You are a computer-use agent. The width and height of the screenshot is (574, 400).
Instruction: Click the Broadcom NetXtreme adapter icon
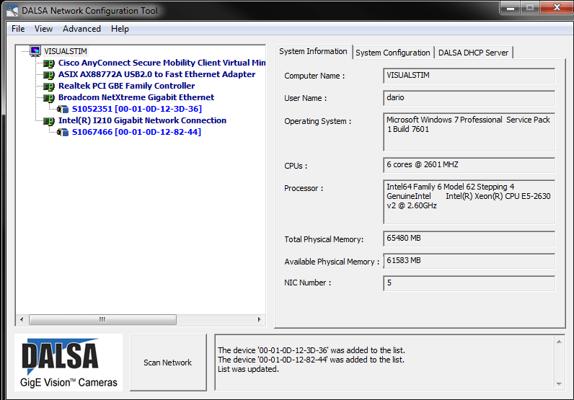pos(49,97)
